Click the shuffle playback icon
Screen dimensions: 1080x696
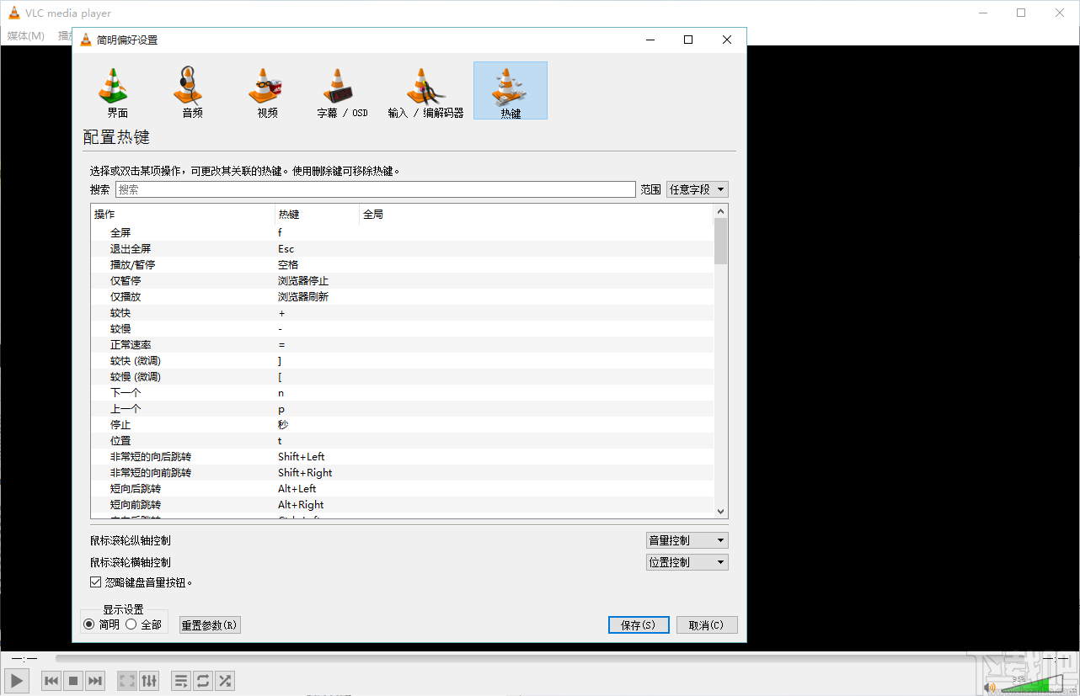pos(225,680)
